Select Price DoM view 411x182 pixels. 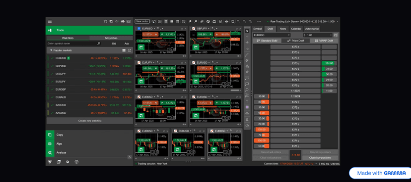pos(295,41)
